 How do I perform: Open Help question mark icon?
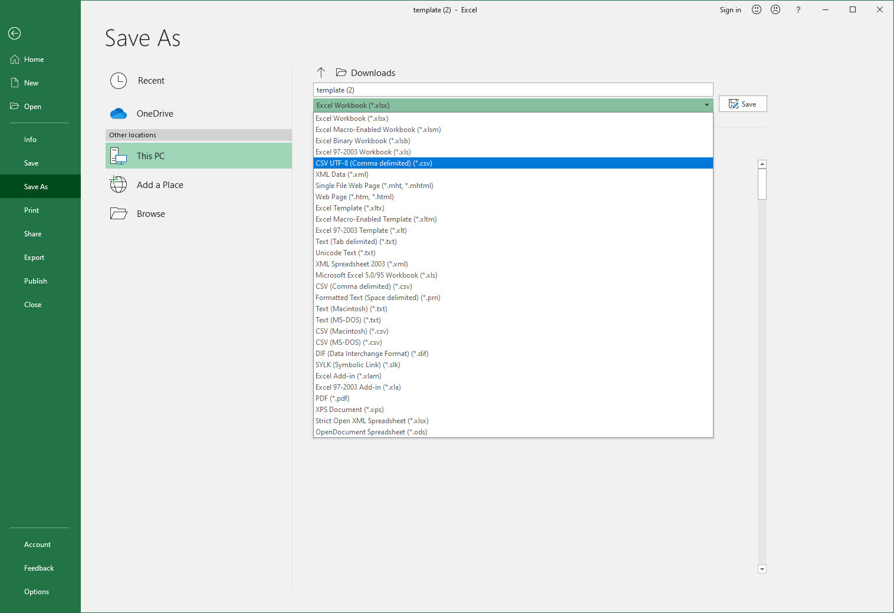[798, 9]
